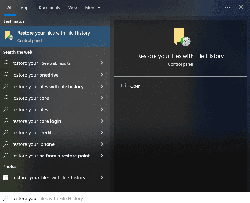250x203 pixels.
Task: Switch to the Documents tab
Action: 49,7
